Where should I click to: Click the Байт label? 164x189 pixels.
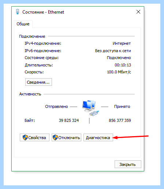click(30, 120)
